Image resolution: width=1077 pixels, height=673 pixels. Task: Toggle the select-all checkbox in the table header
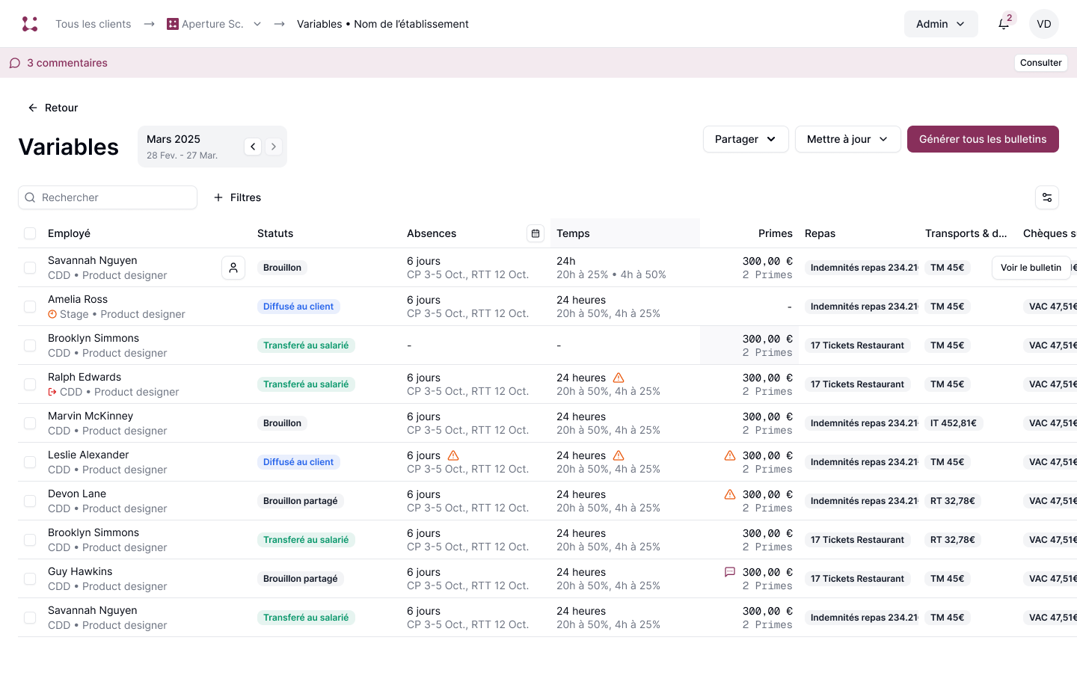[x=30, y=233]
